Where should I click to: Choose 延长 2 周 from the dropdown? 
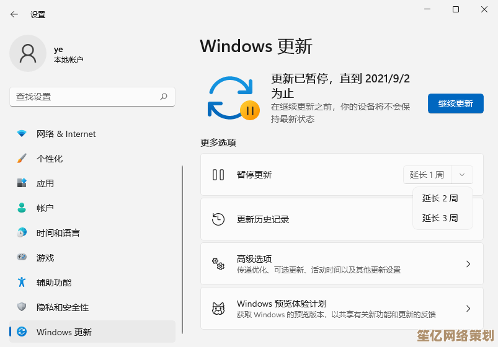point(442,198)
